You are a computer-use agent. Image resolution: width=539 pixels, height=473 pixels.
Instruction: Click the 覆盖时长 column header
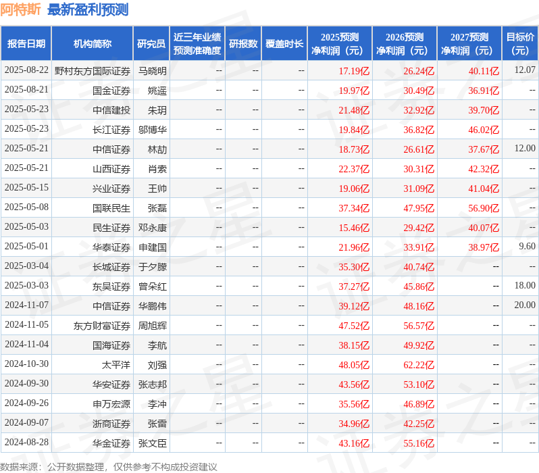click(284, 44)
